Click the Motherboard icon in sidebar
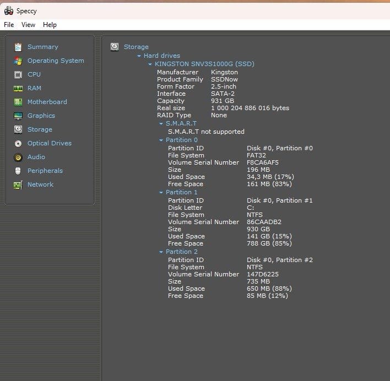The height and width of the screenshot is (381, 390). (18, 102)
